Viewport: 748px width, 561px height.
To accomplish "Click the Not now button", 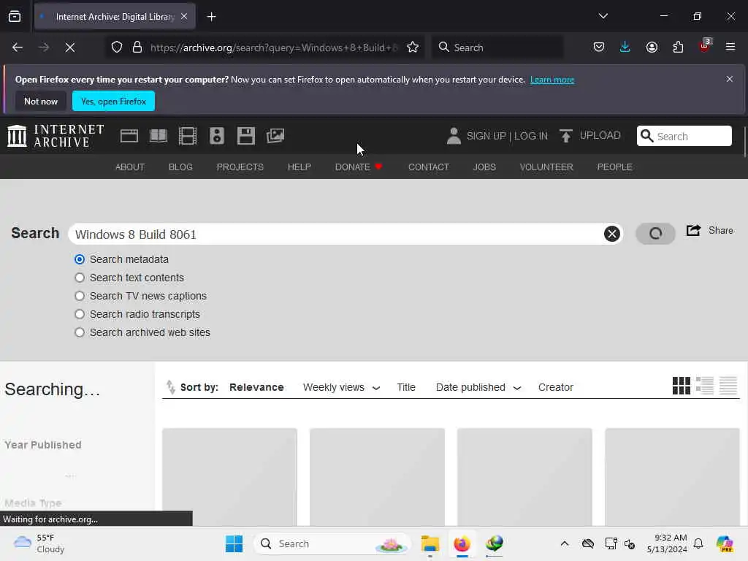I will point(41,101).
